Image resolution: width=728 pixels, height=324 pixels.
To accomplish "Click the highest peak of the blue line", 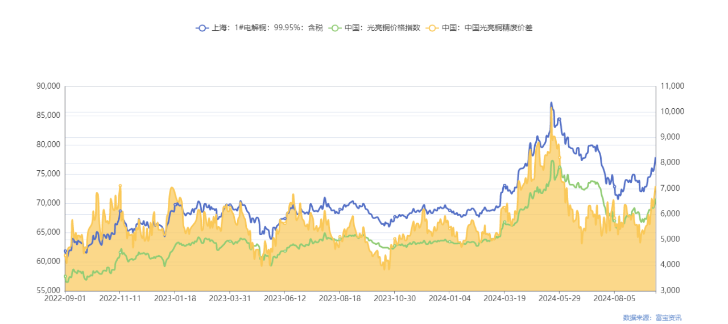I will pos(551,103).
